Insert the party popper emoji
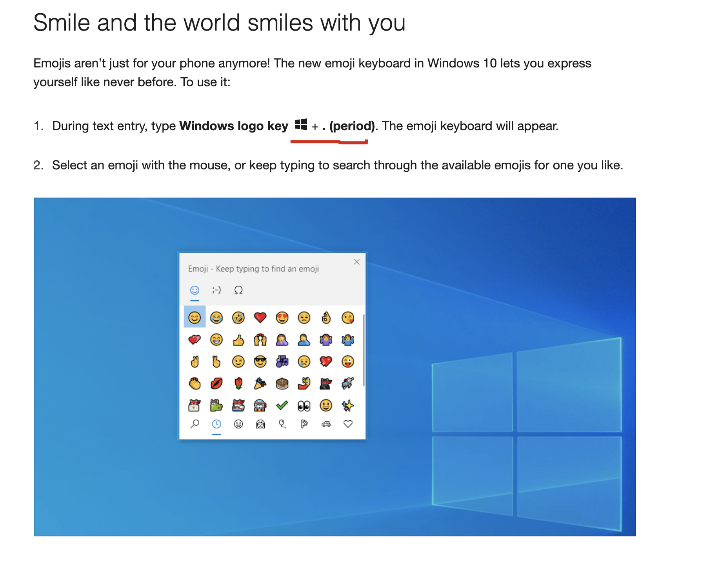 (260, 383)
